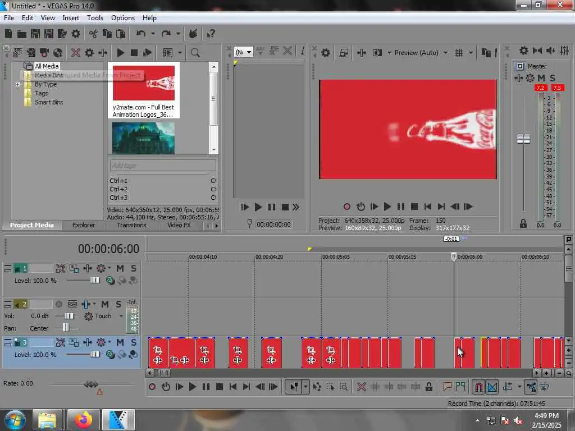The height and width of the screenshot is (431, 575).
Task: Open the Split Screen View icon in preview
Action: [x=377, y=53]
